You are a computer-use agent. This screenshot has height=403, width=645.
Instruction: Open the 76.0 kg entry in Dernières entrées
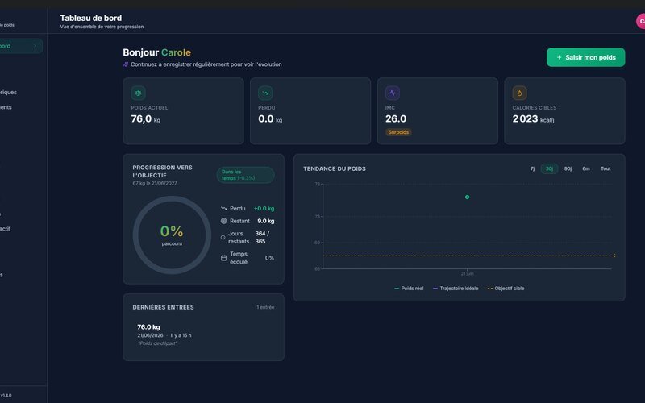point(203,334)
